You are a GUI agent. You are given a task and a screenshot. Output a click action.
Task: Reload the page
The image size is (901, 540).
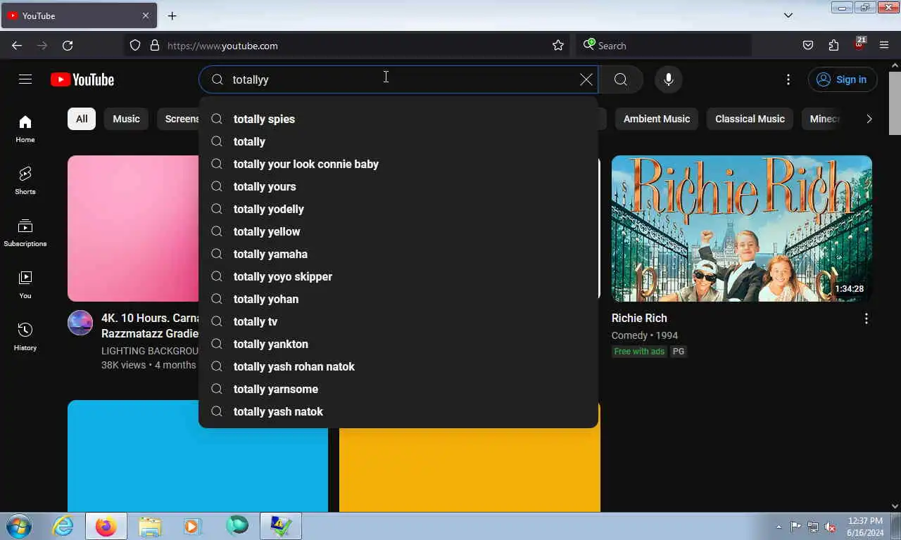[68, 46]
